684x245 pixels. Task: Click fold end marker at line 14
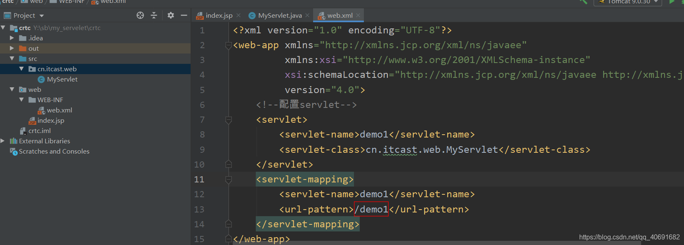[229, 224]
